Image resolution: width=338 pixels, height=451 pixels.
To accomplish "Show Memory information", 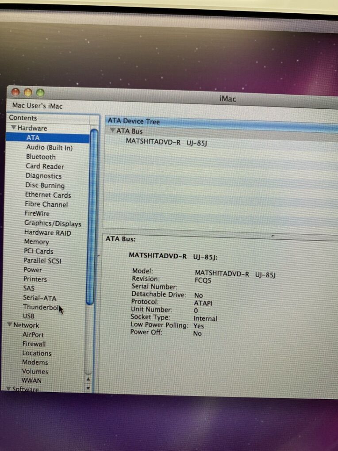I will click(36, 242).
